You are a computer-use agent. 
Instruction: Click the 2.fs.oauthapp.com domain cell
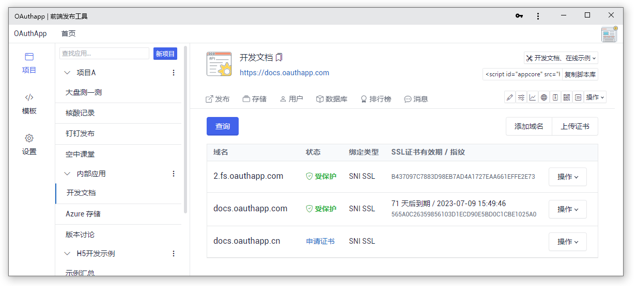248,176
